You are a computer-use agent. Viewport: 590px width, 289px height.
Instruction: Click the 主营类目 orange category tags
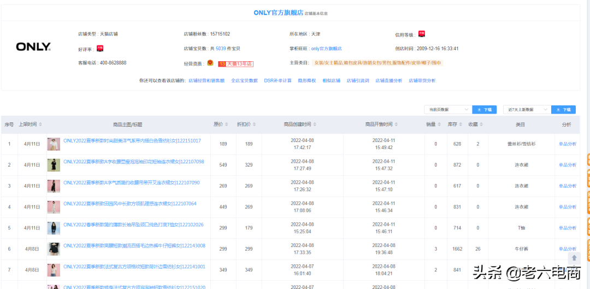(377, 63)
